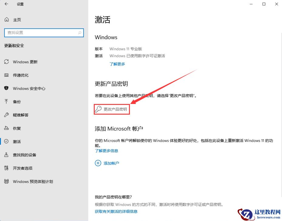
Task: Open the 了解更多 link under activation status
Action: pos(117,64)
